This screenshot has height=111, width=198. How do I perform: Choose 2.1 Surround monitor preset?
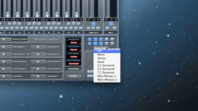[107, 65]
